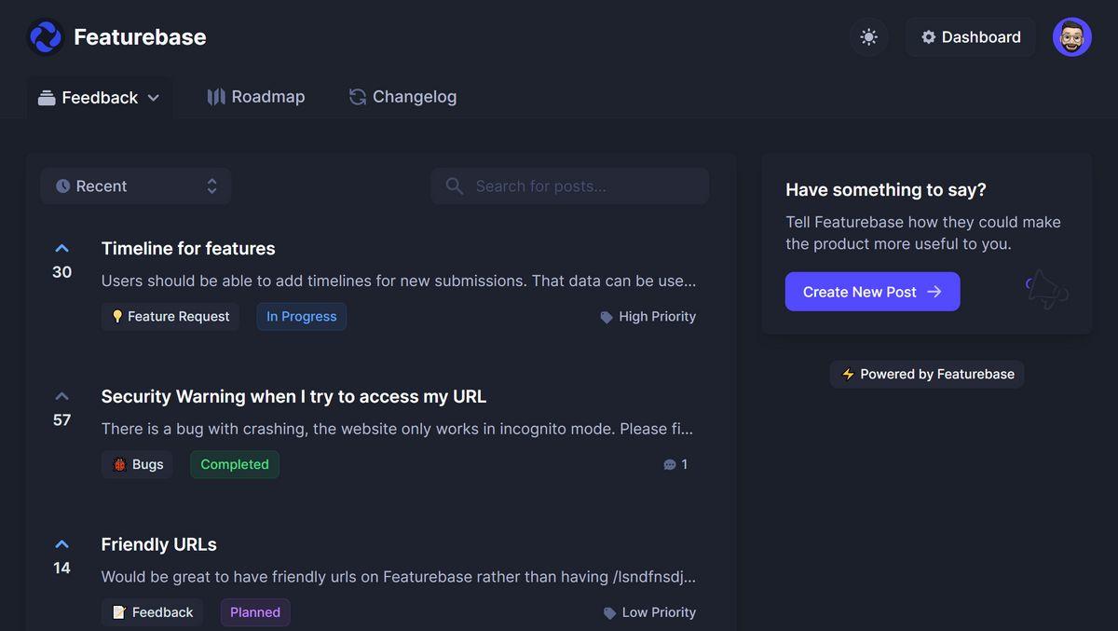Click the Feedback category tag on Friendly URLs
This screenshot has width=1118, height=631.
pyautogui.click(x=152, y=612)
